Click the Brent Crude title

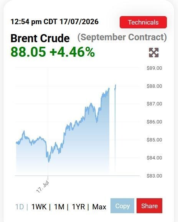click(x=40, y=38)
